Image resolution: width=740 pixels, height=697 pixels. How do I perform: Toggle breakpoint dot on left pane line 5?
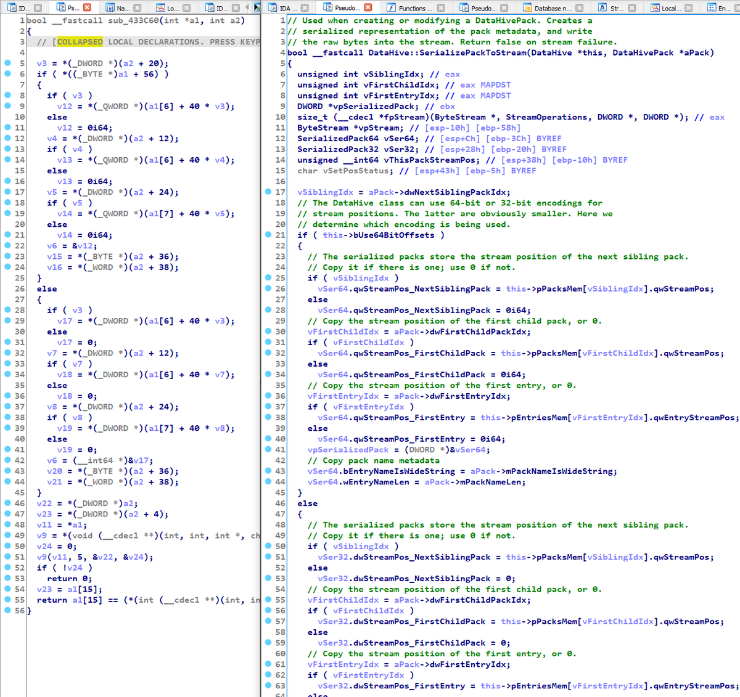pyautogui.click(x=7, y=63)
